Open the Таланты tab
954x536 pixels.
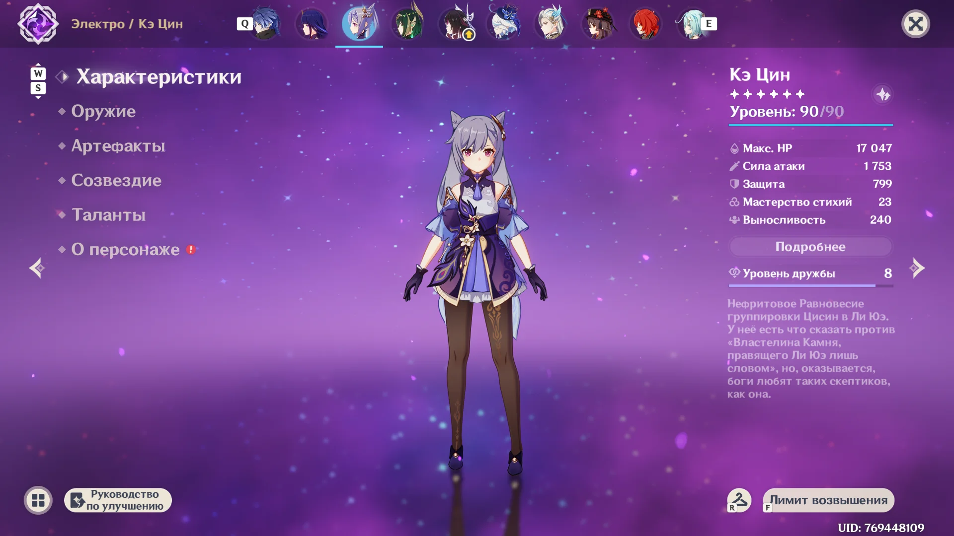pos(109,215)
